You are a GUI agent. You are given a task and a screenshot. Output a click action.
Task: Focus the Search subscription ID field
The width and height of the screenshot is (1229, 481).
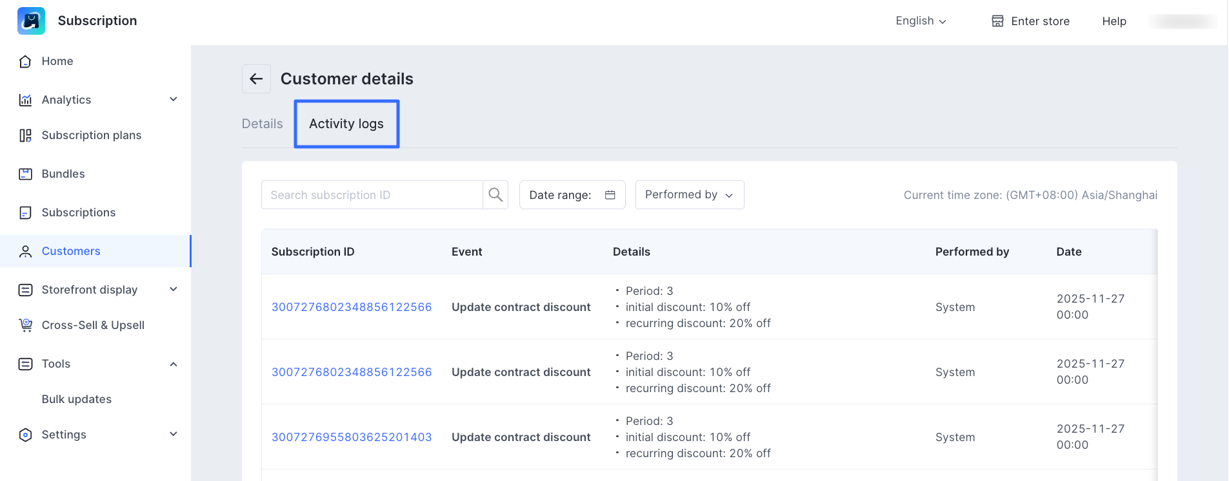tap(372, 195)
